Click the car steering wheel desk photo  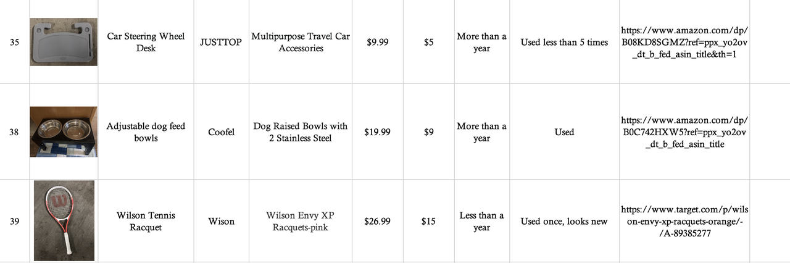pos(64,42)
